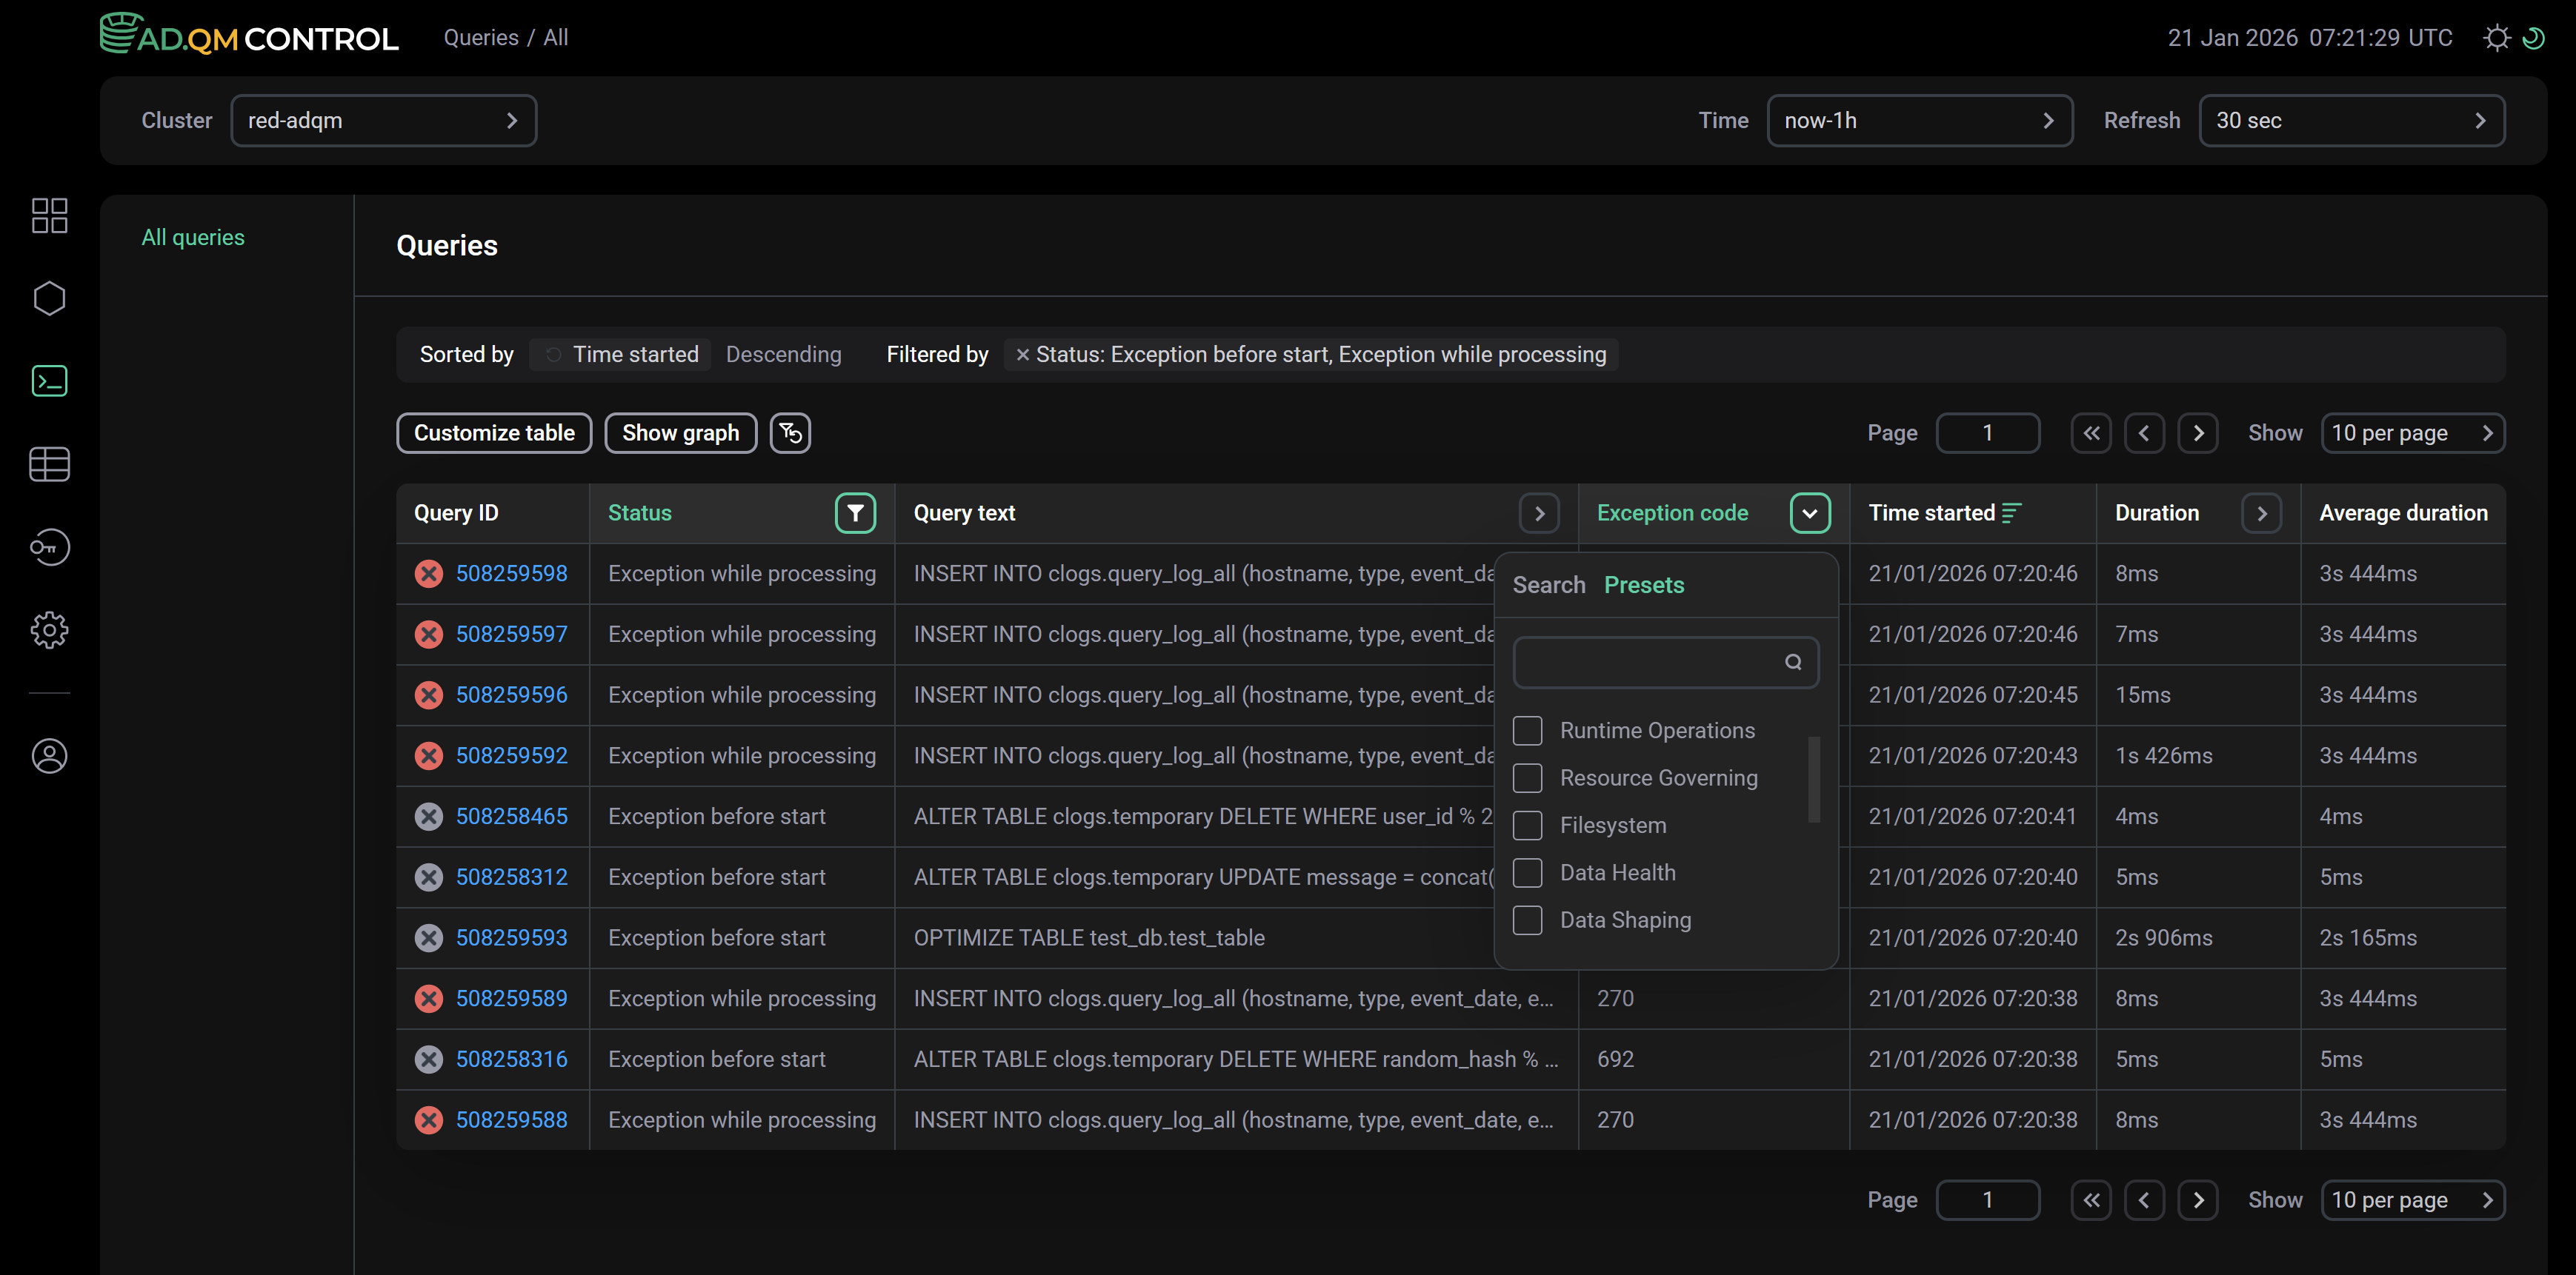Expand the 30 sec refresh interval dropdown
Viewport: 2576px width, 1275px height.
point(2352,120)
